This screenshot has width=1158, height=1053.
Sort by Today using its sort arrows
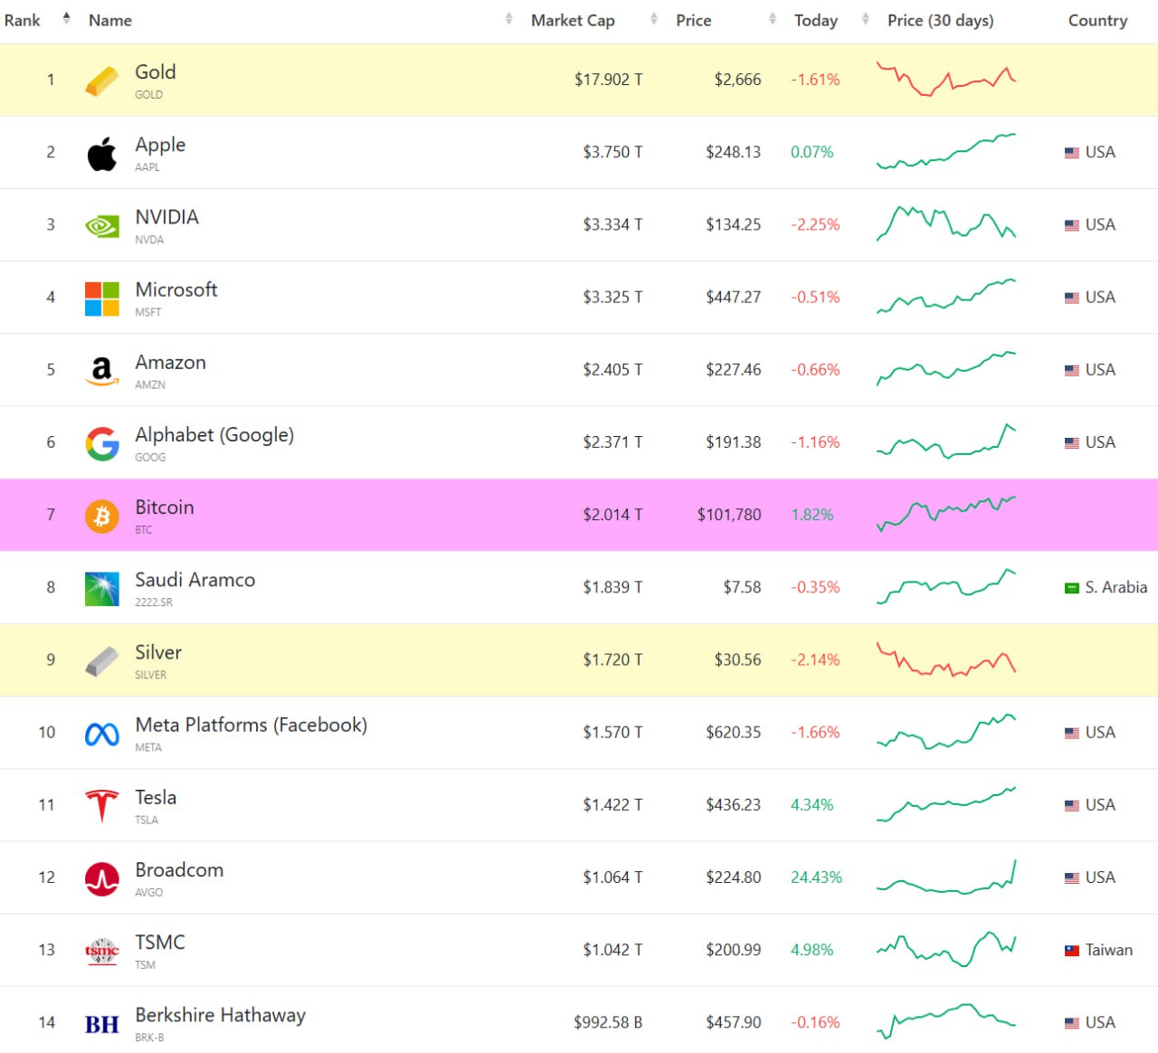coord(866,18)
